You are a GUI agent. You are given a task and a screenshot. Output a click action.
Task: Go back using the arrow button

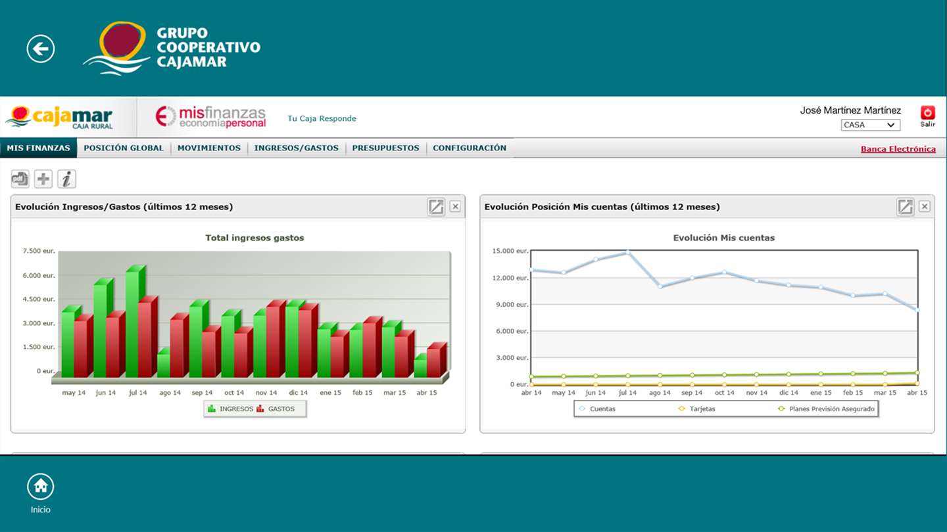[x=41, y=49]
